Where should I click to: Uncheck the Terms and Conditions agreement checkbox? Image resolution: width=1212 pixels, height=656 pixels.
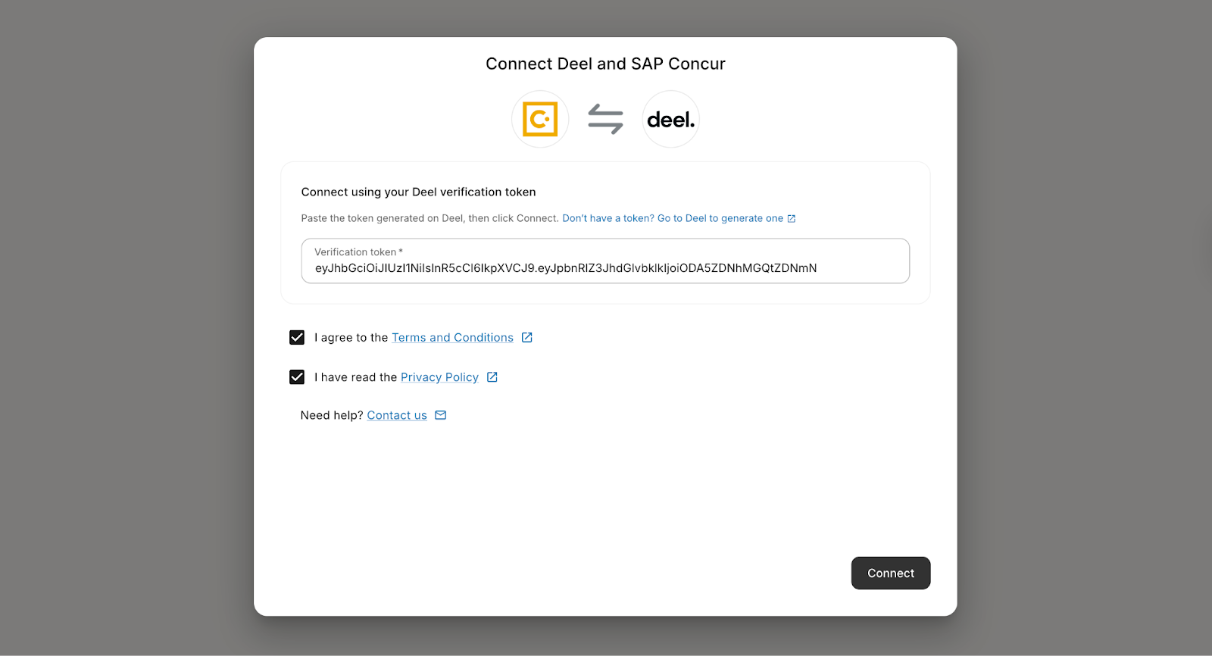(297, 337)
